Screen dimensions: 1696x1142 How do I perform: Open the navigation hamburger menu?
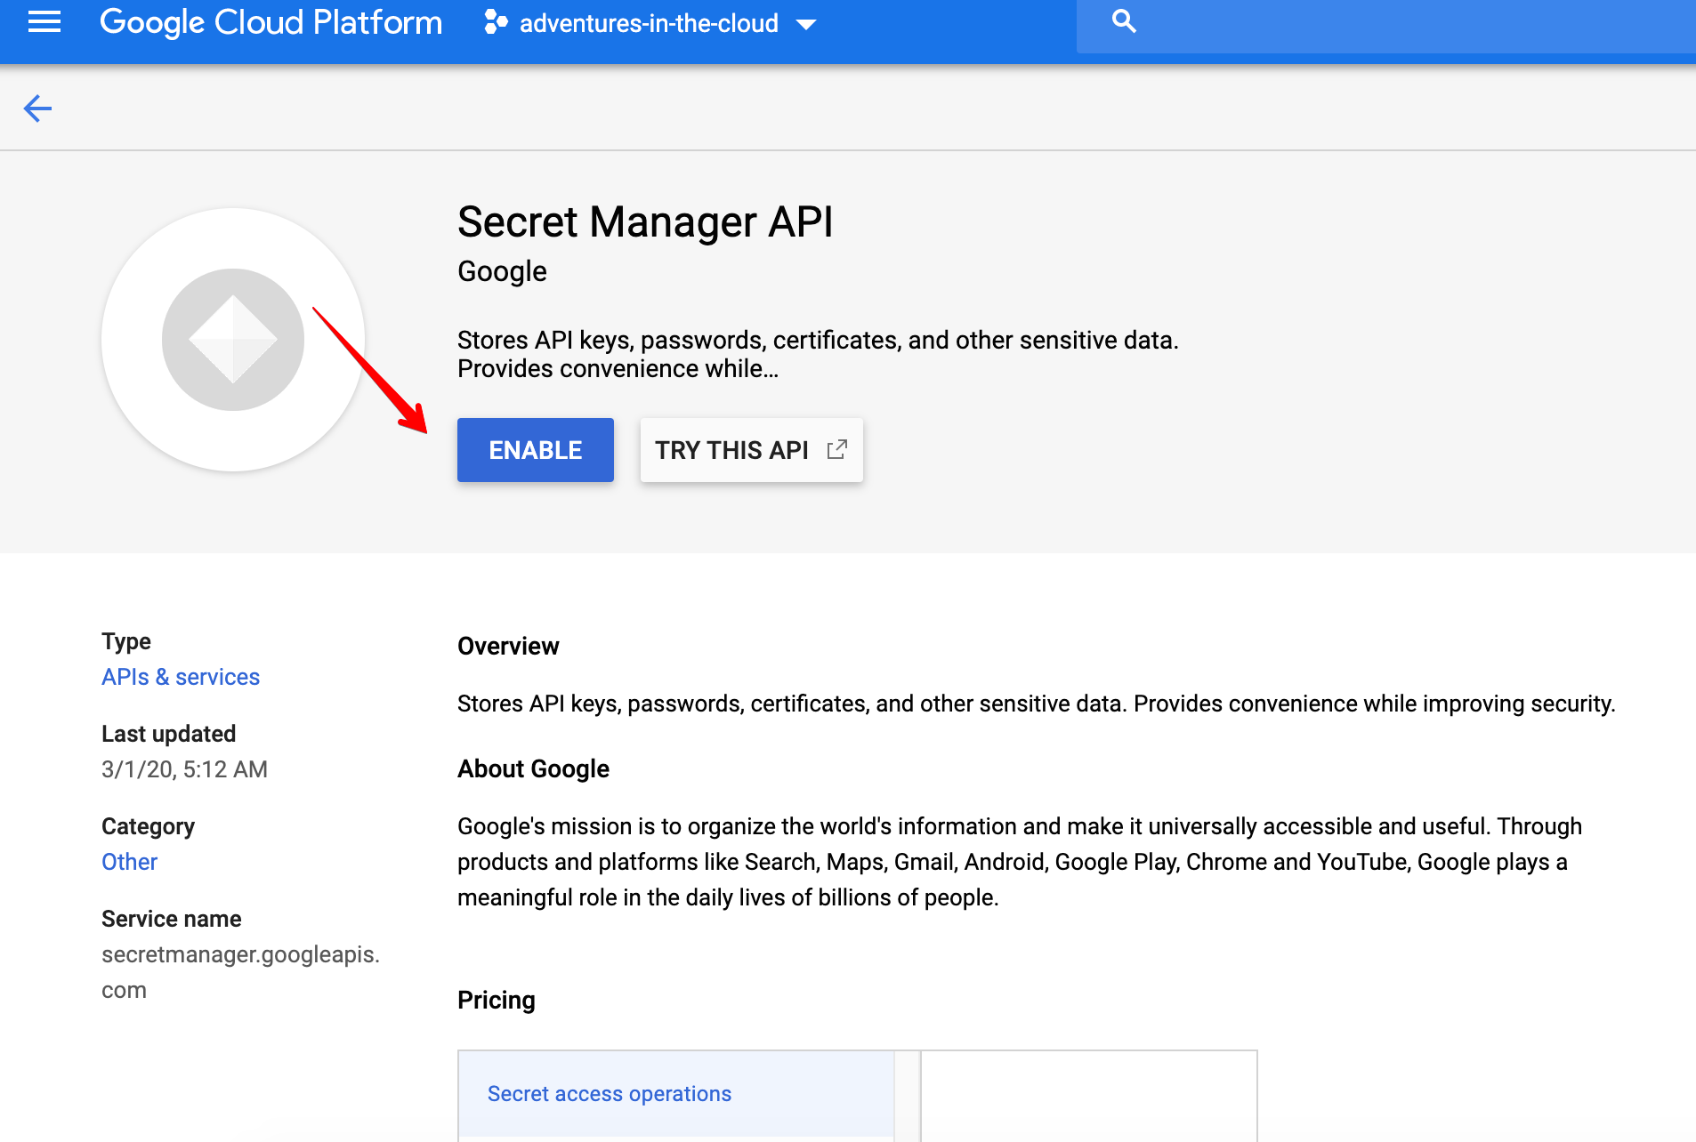43,23
